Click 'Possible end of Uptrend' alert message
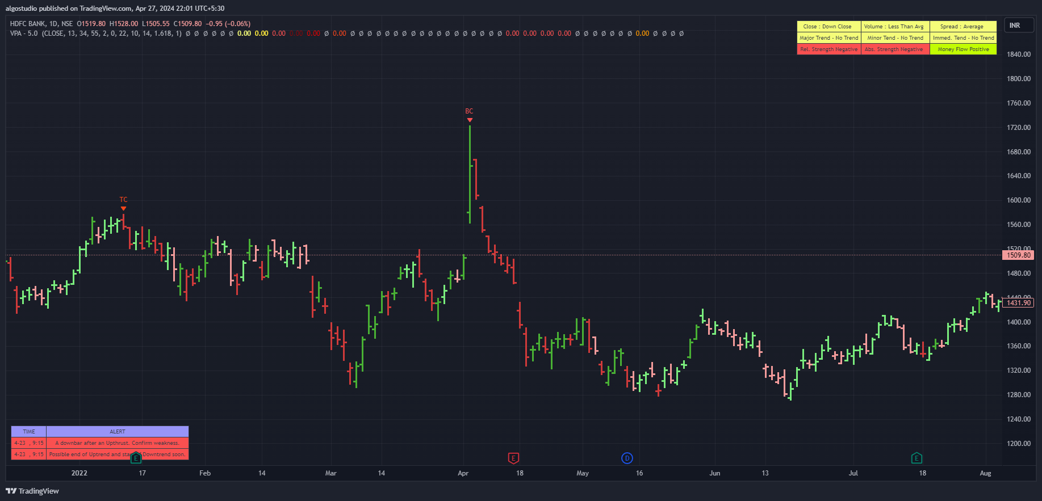Viewport: 1042px width, 501px height. [118, 454]
